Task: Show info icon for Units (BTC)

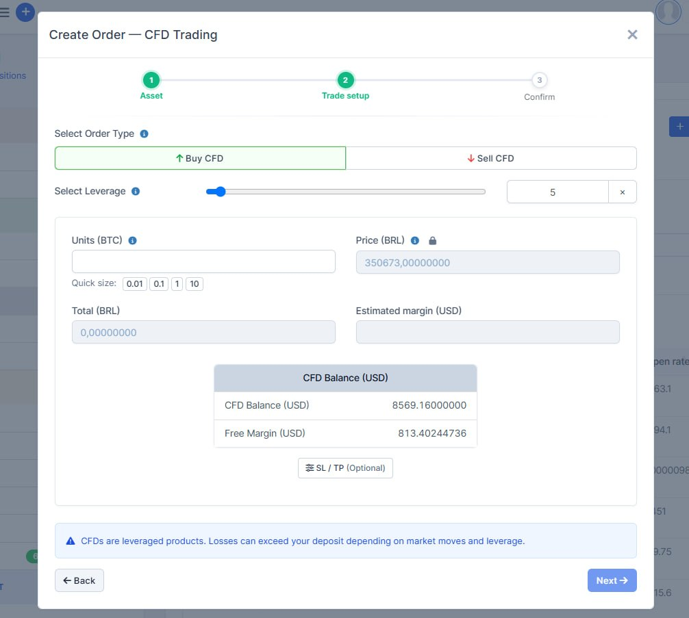Action: (132, 241)
